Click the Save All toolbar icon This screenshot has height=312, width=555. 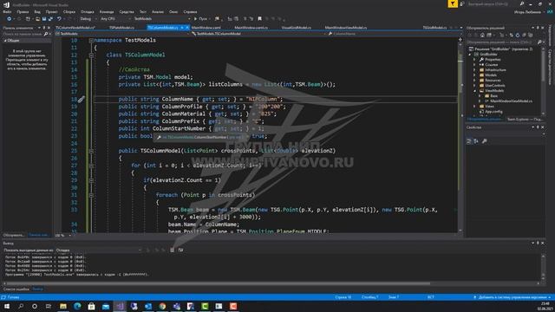pos(50,19)
